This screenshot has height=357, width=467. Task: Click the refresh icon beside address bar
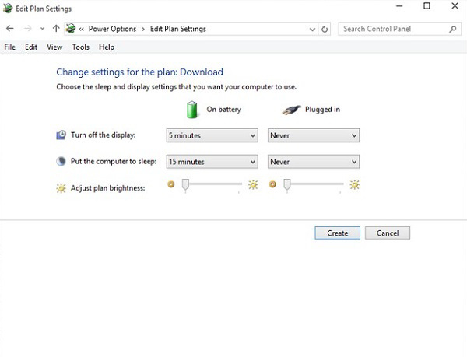pos(325,29)
